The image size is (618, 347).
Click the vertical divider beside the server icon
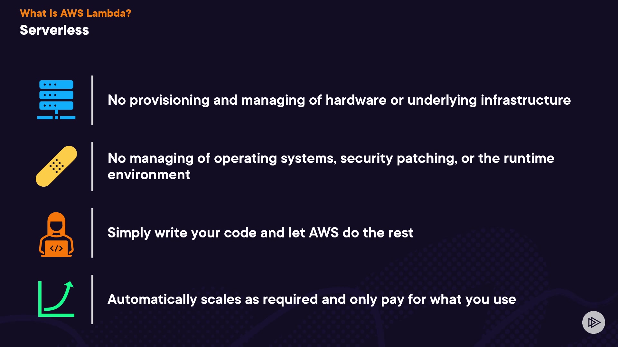point(92,100)
